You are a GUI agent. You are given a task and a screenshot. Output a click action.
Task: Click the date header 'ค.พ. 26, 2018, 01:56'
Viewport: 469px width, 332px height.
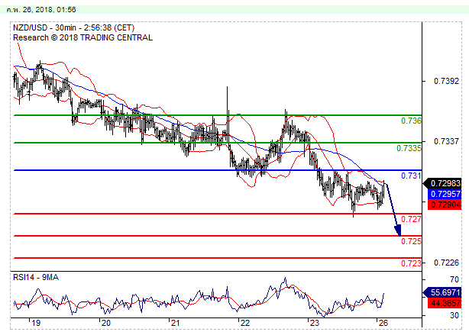click(x=41, y=10)
